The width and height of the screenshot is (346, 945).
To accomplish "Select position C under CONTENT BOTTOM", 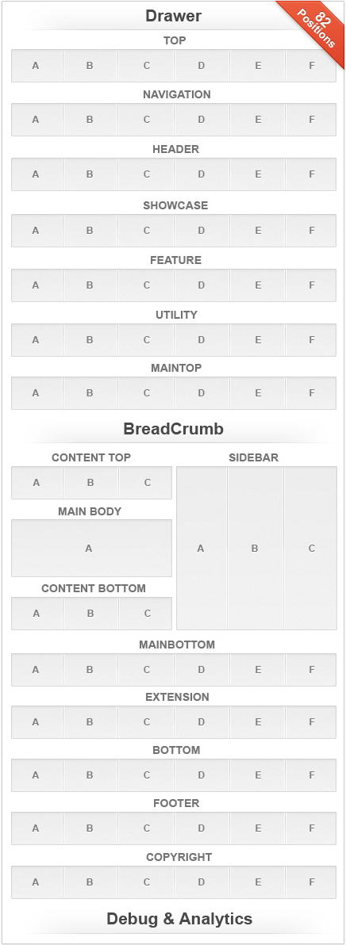I will tap(145, 614).
